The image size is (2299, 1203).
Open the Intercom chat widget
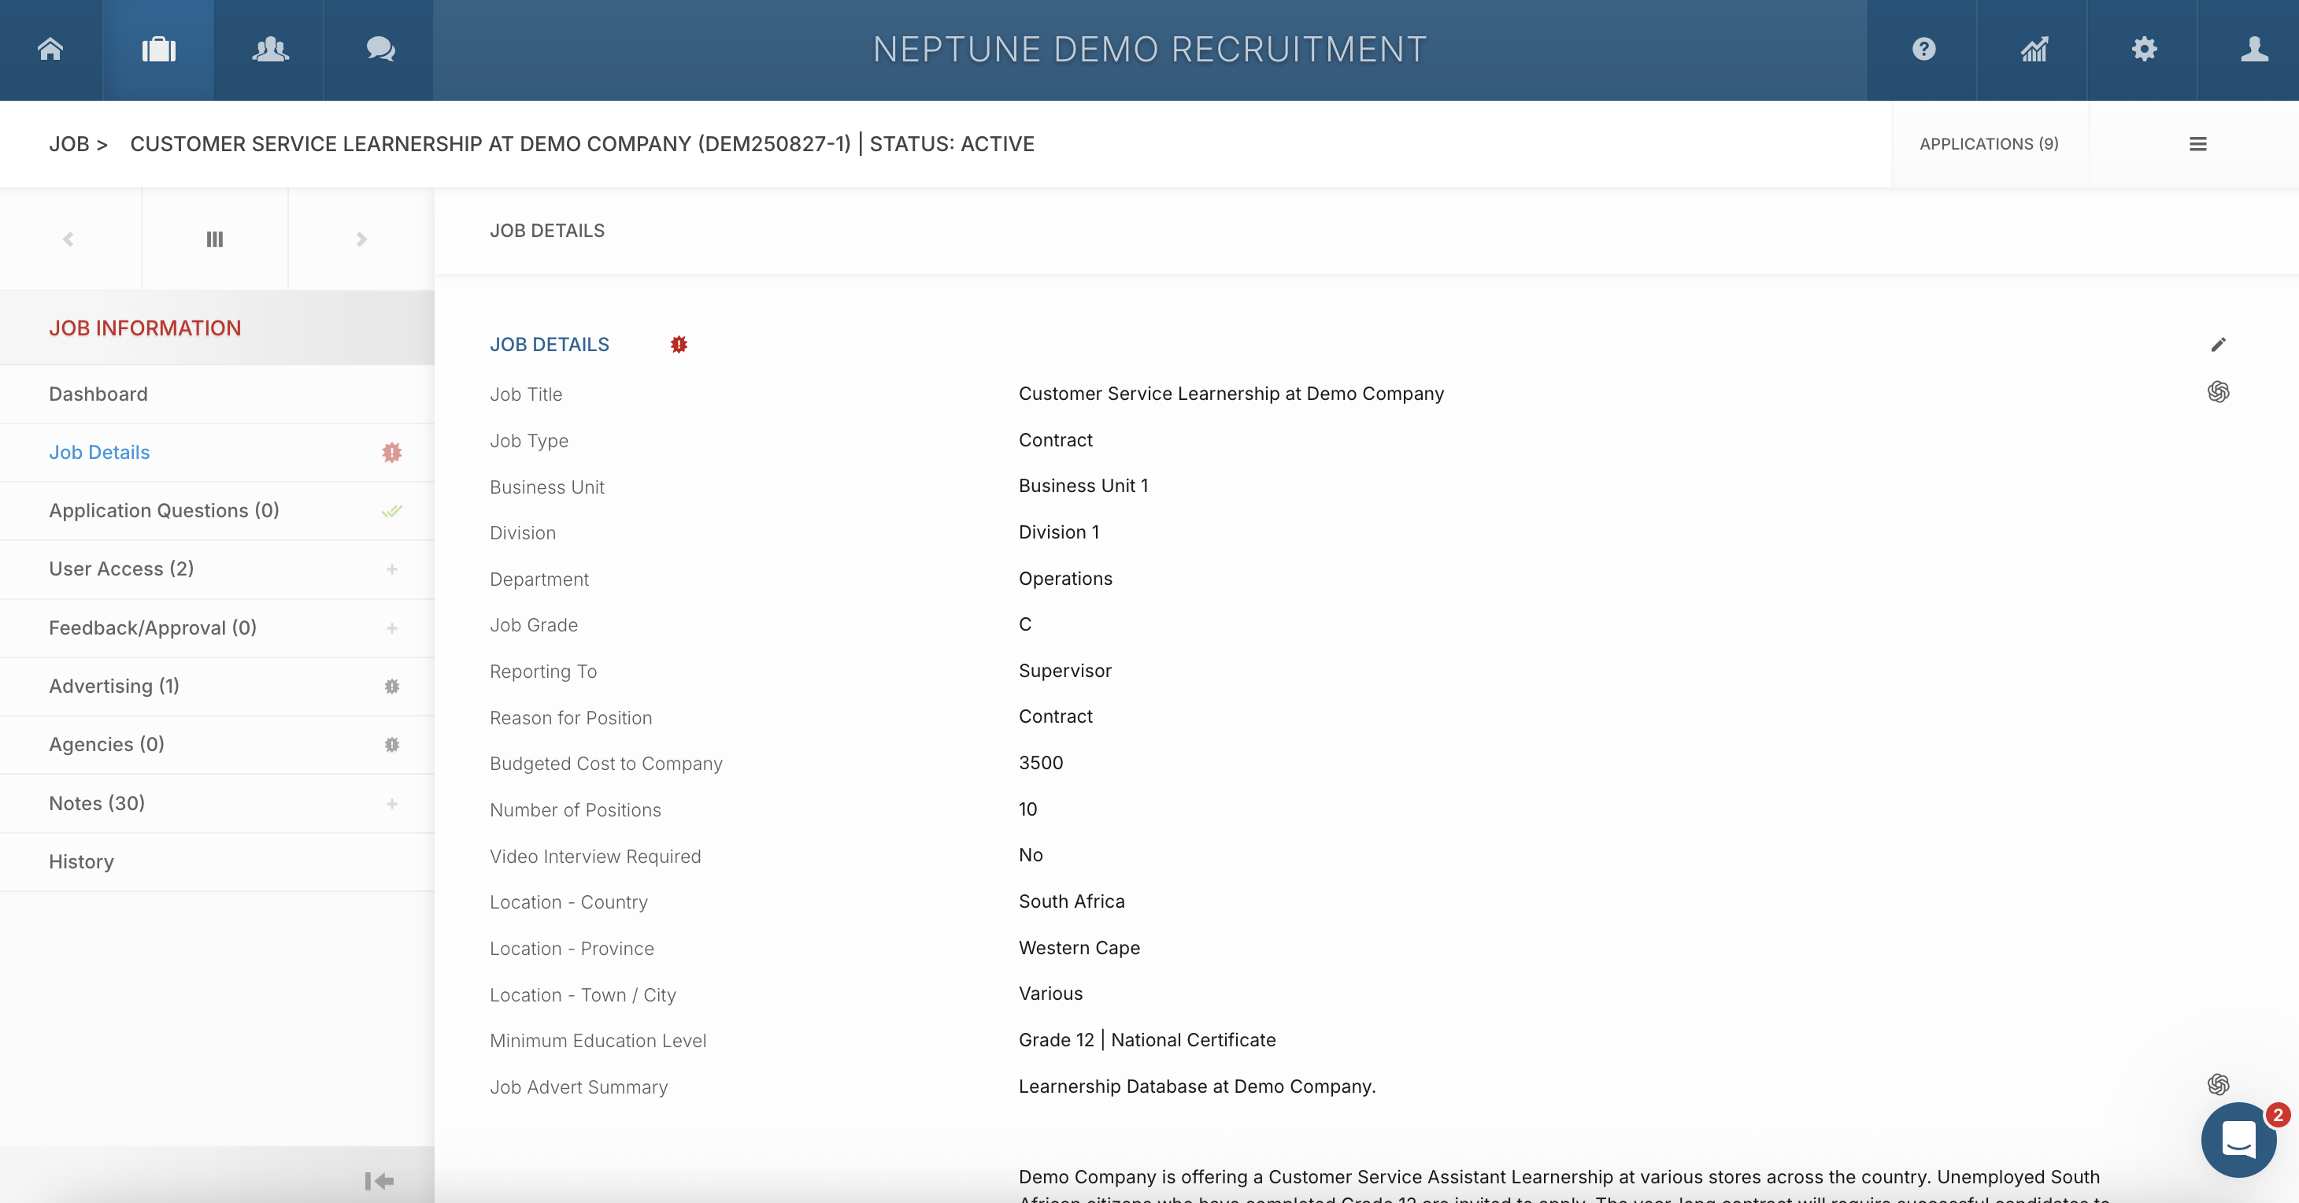click(2238, 1140)
